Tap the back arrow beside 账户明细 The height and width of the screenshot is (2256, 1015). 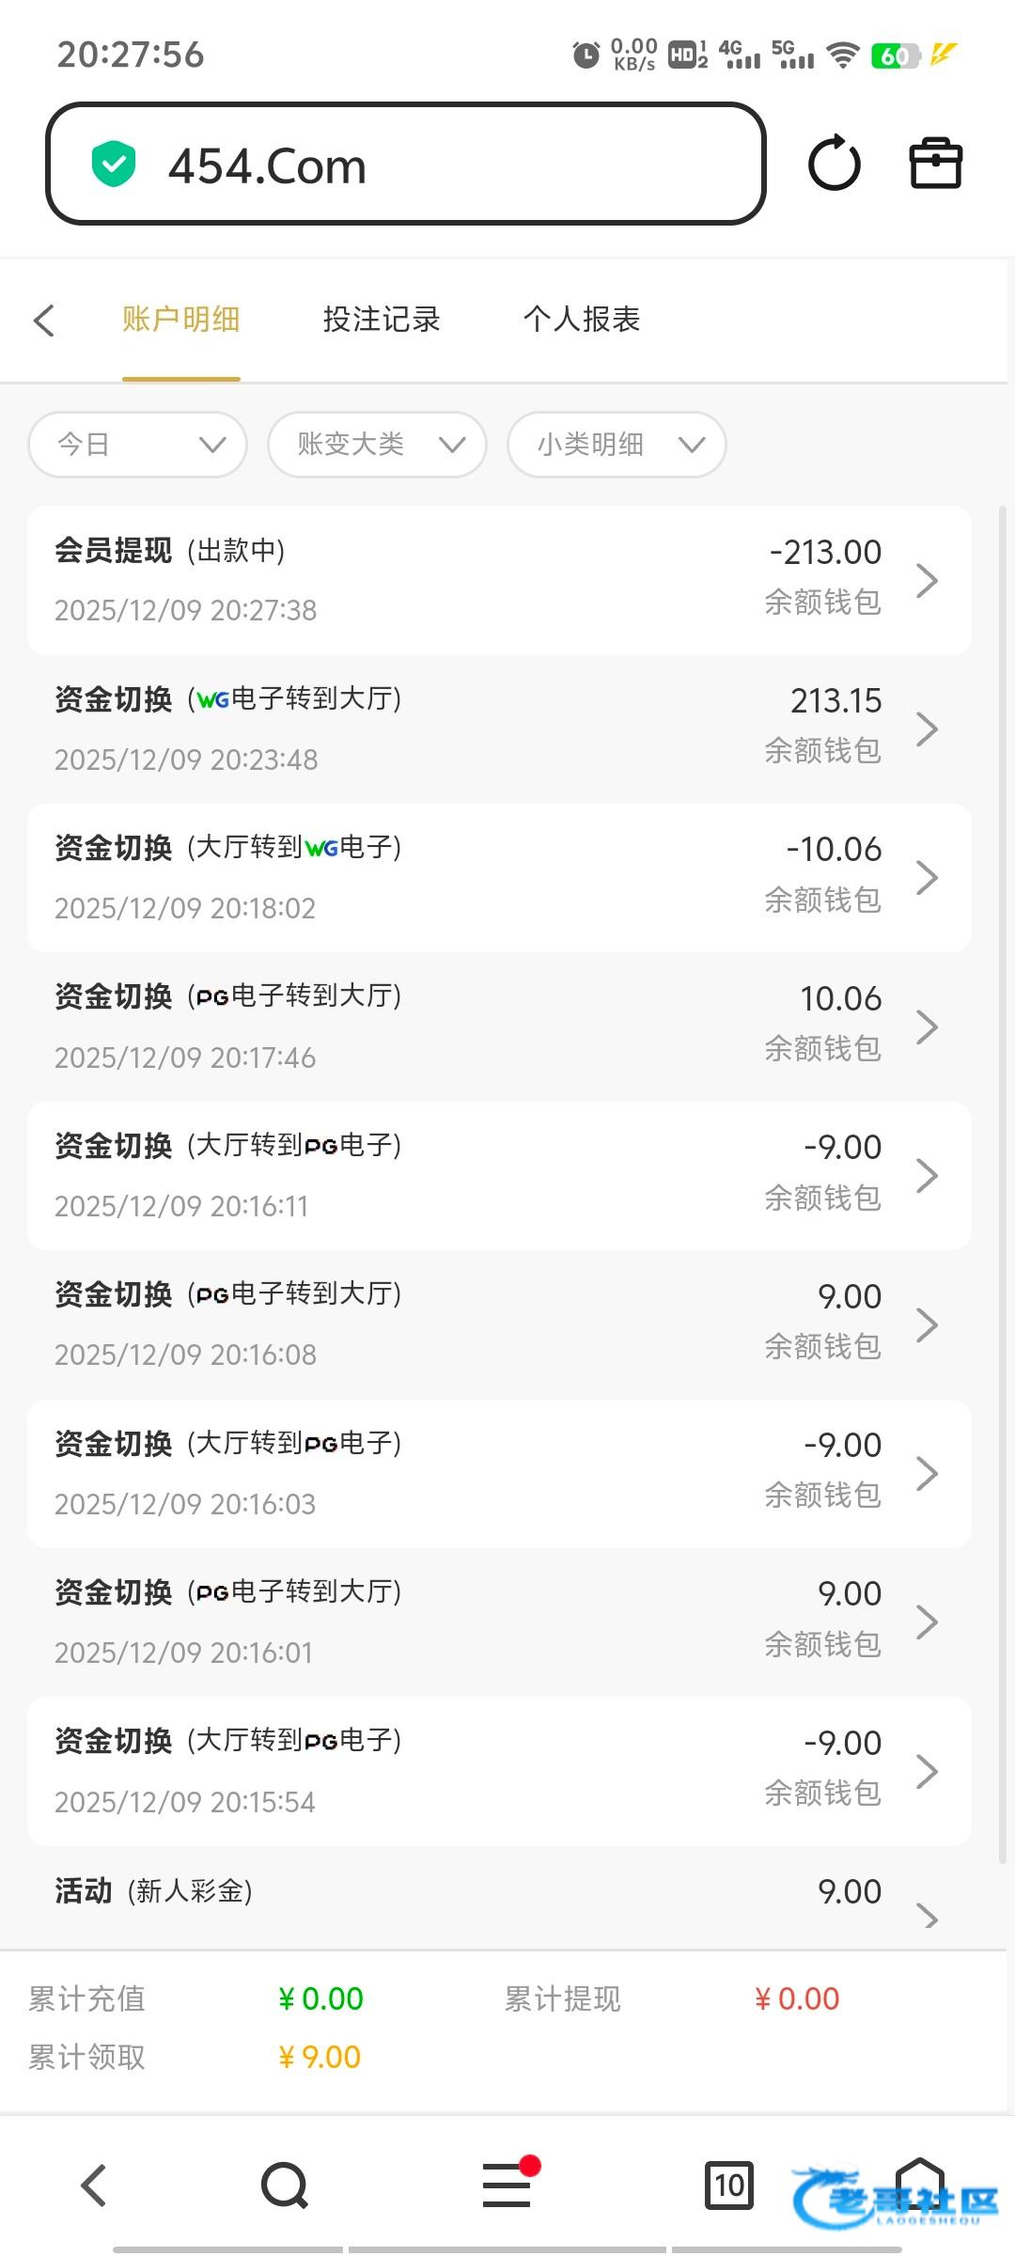coord(44,320)
